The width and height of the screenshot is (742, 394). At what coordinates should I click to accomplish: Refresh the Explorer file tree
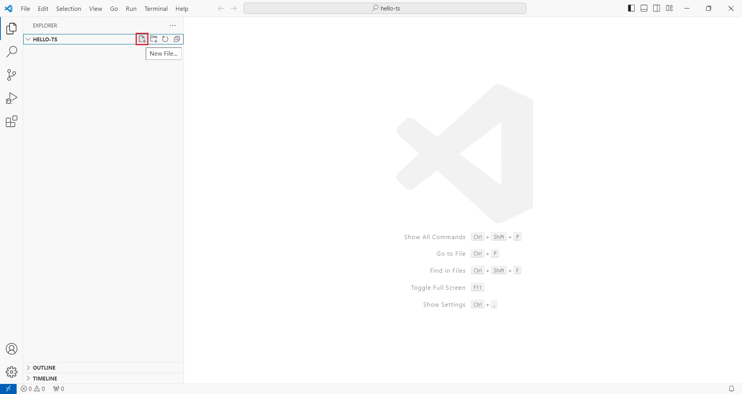(165, 39)
